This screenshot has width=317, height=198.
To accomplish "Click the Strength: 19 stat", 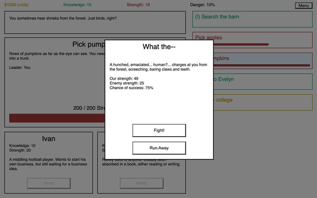I will click(138, 5).
